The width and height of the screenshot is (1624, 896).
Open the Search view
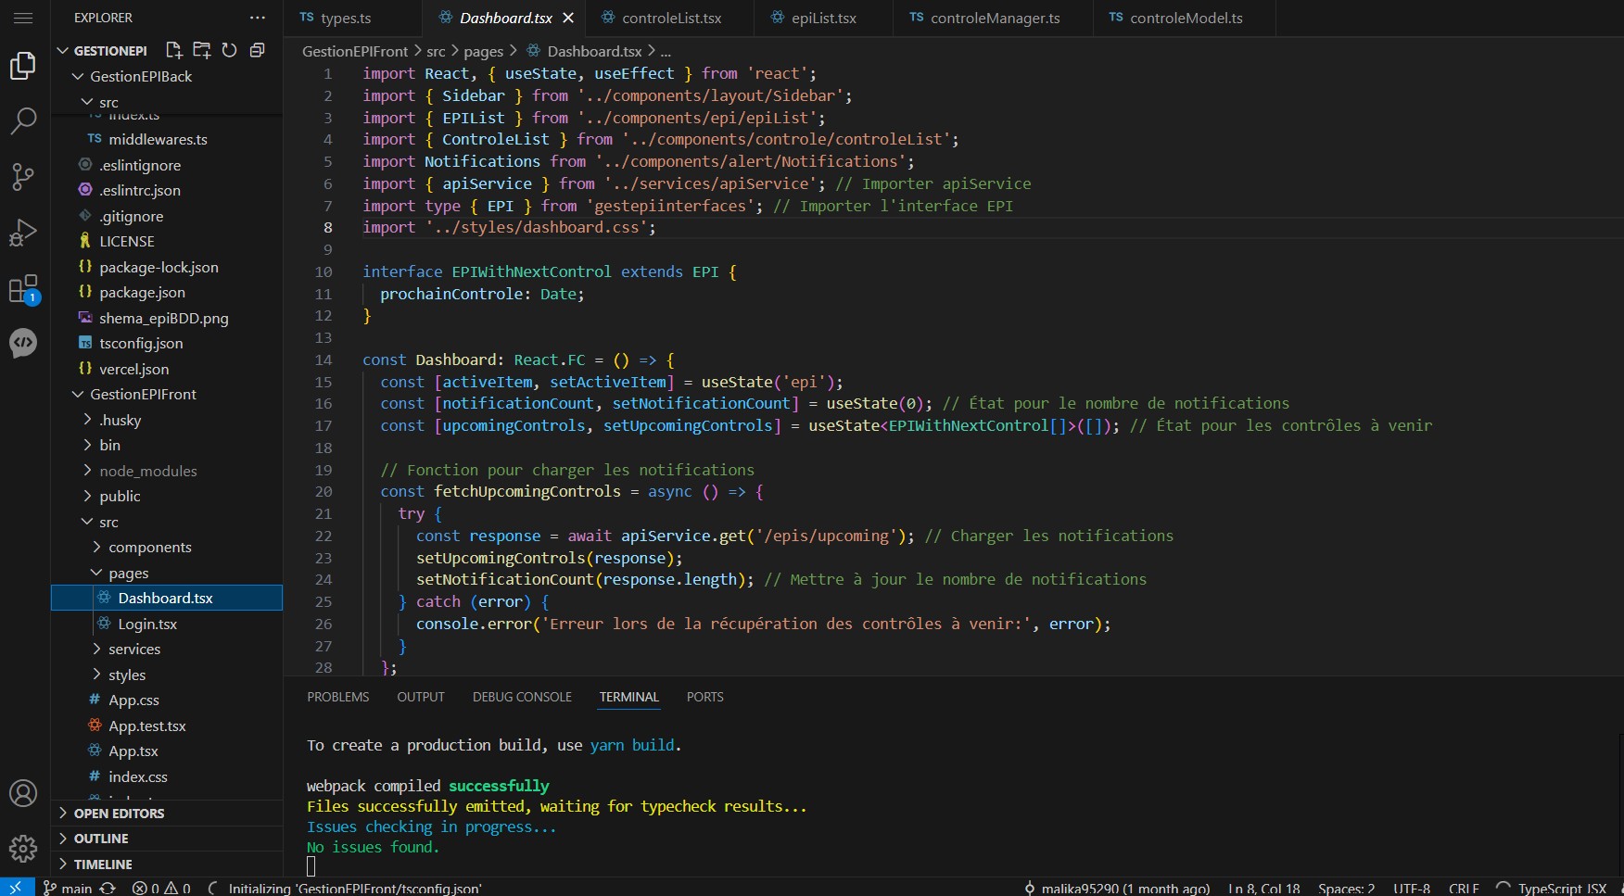coord(23,120)
